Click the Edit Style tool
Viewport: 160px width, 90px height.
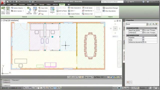pos(35,10)
